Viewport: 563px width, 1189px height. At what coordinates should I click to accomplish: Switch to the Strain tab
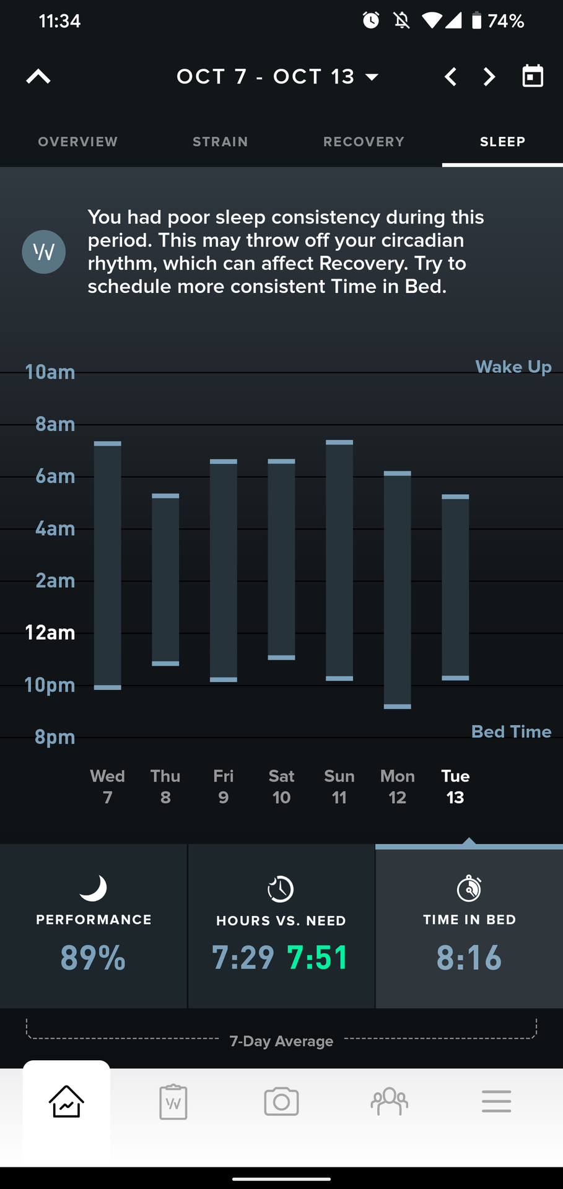pos(220,142)
